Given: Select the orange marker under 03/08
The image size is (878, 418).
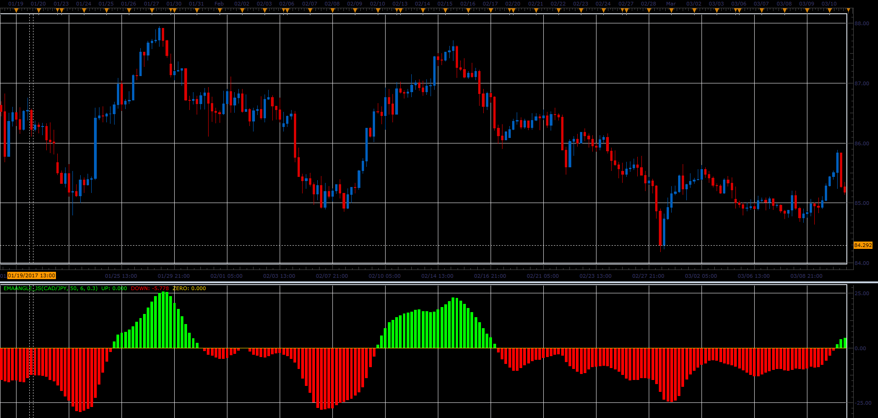Looking at the screenshot, I should point(784,10).
